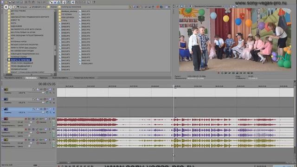Open the preview quality dropdown

pos(208,6)
